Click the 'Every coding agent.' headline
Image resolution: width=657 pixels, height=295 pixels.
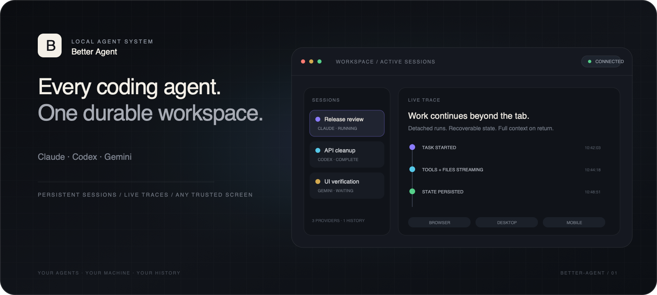click(x=129, y=87)
